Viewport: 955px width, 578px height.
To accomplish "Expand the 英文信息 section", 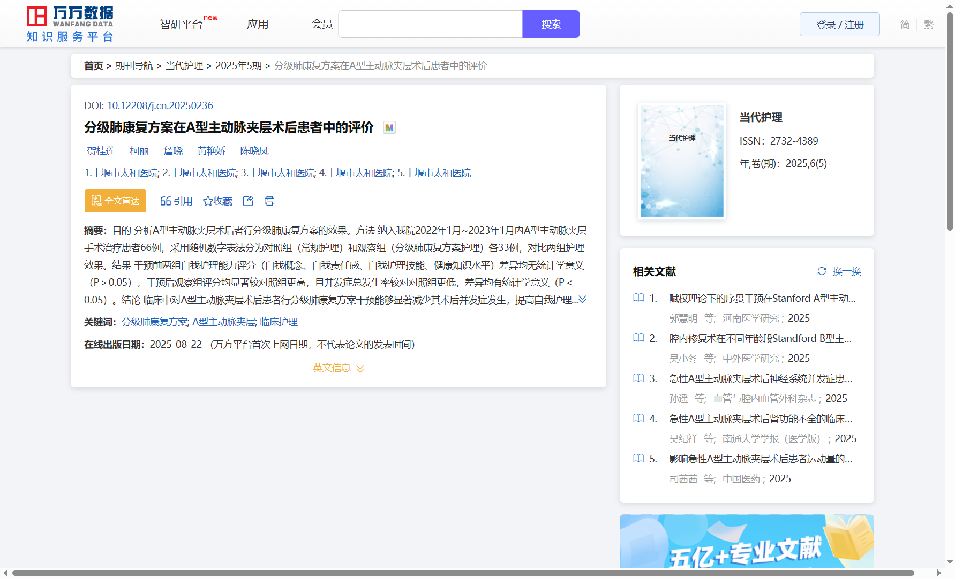I will pos(338,368).
